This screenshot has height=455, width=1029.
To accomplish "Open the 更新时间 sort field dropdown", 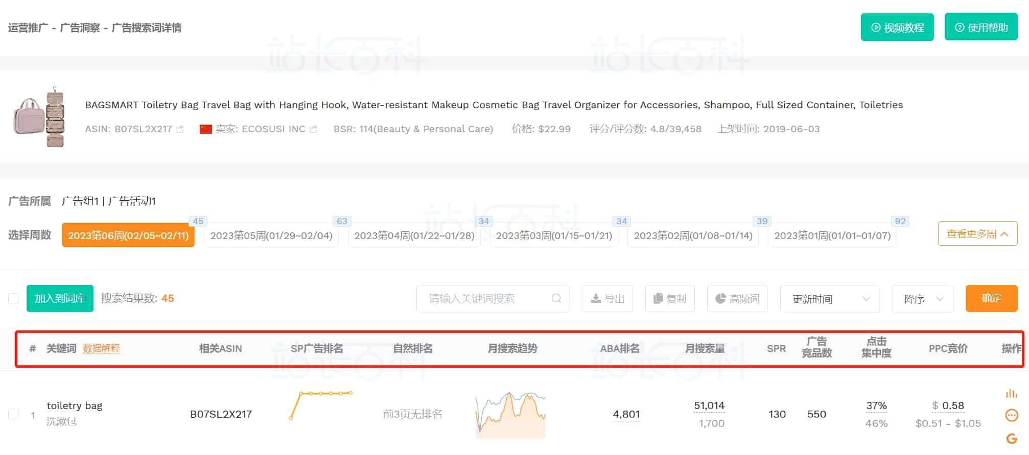I will click(829, 299).
